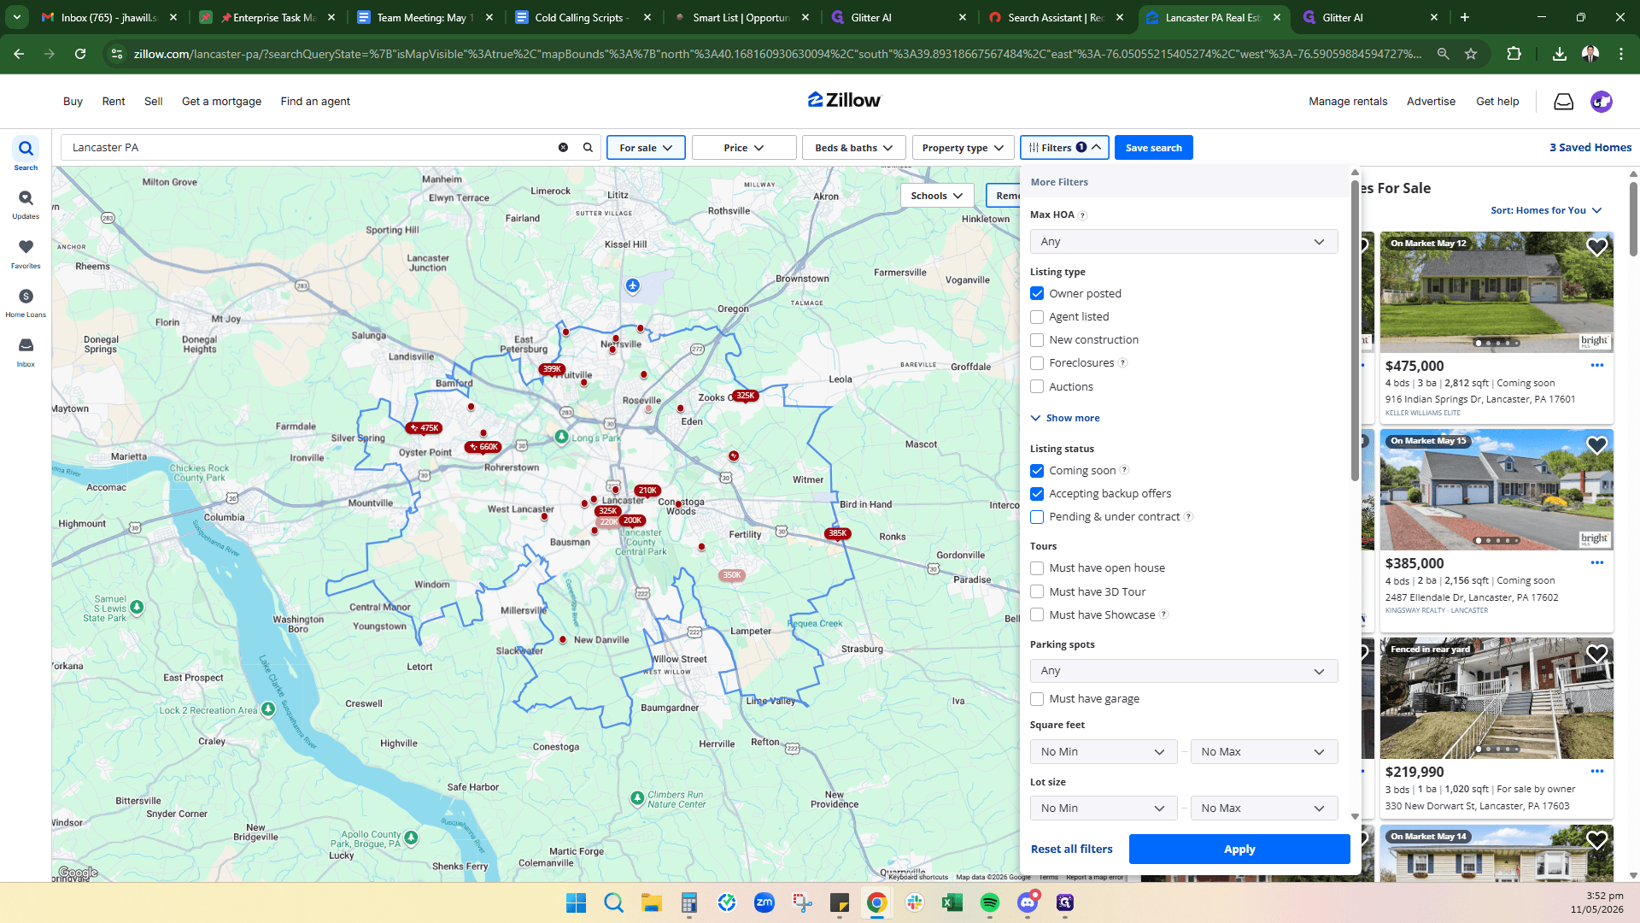The width and height of the screenshot is (1640, 923).
Task: Open the Max HOA dropdown
Action: [1183, 242]
